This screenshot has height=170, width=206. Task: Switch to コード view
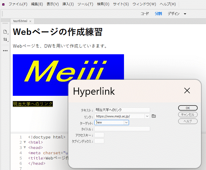point(145,14)
